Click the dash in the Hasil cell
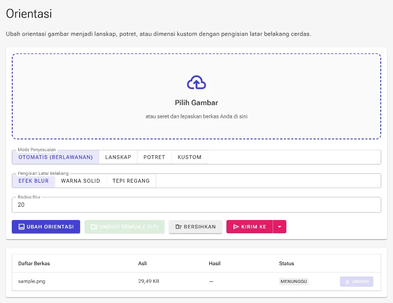Screen dimensions: 393x303 point(211,281)
